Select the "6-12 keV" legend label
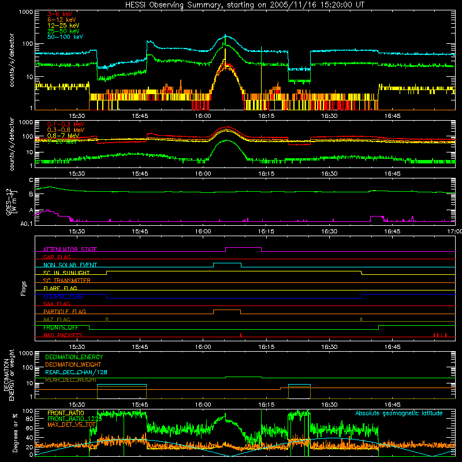Screen dimensions: 462x462 point(62,20)
